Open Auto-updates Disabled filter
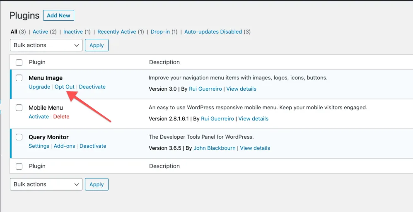The height and width of the screenshot is (212, 413). (x=213, y=32)
